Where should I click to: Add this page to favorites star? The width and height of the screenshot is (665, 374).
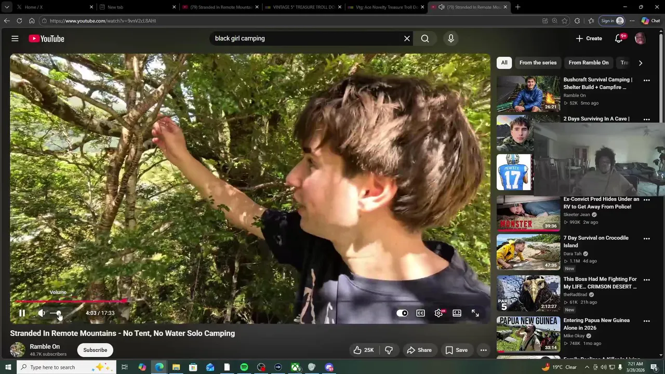click(565, 21)
